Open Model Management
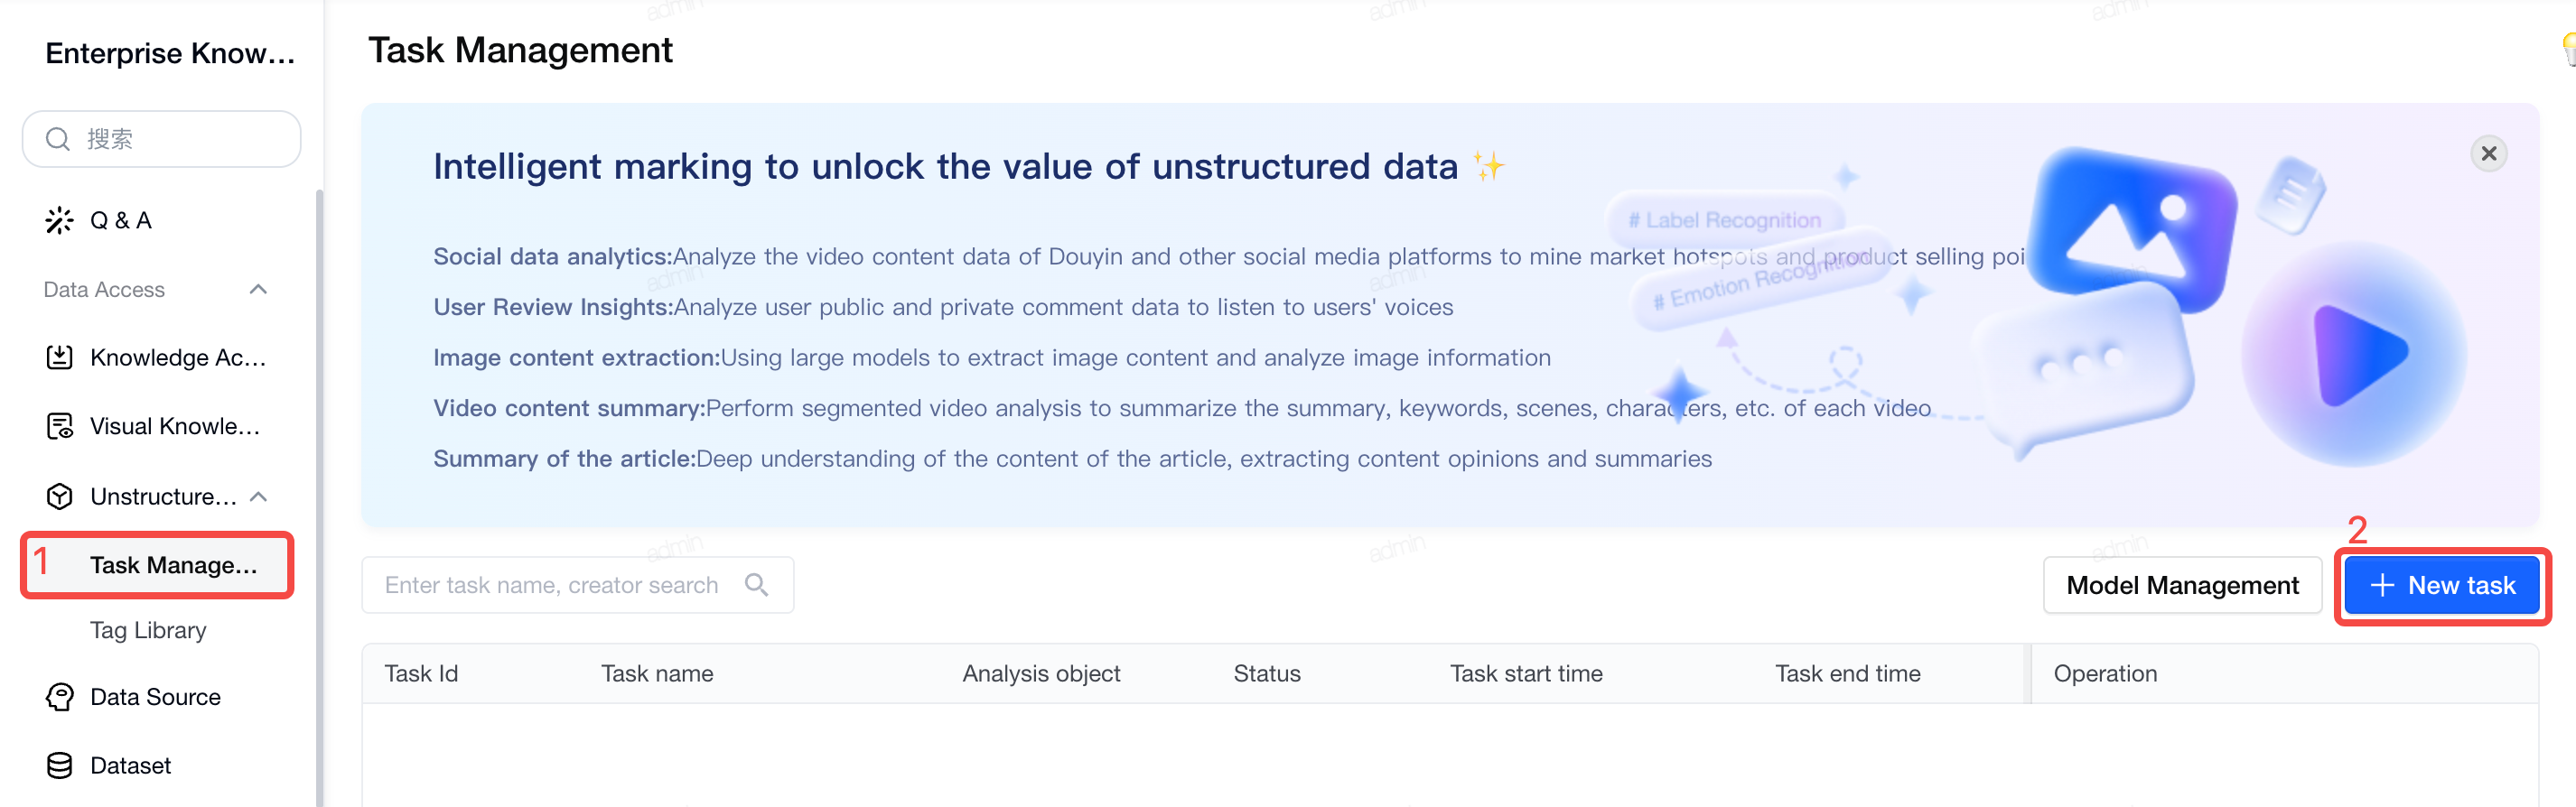 click(x=2181, y=585)
